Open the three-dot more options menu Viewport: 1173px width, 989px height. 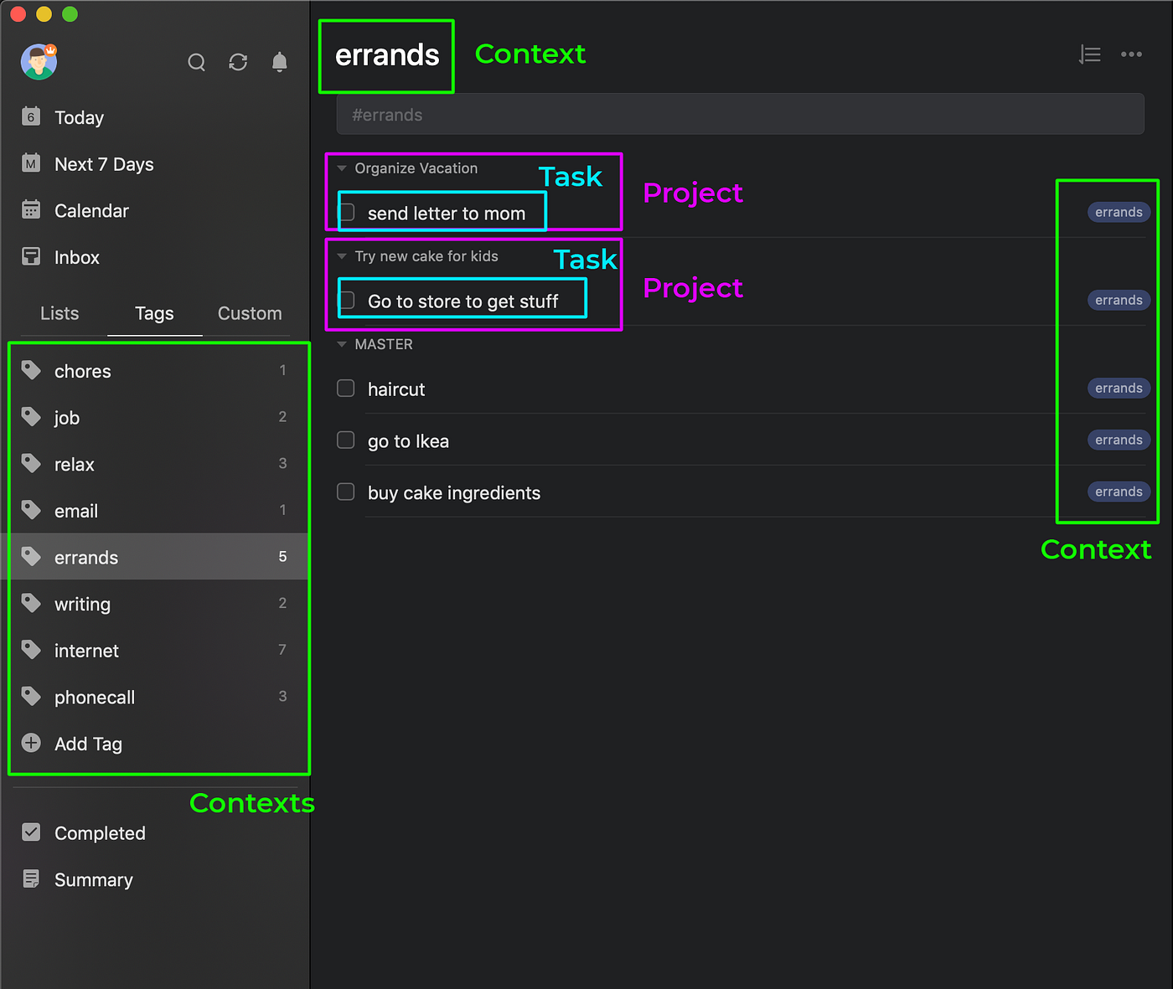pyautogui.click(x=1132, y=54)
